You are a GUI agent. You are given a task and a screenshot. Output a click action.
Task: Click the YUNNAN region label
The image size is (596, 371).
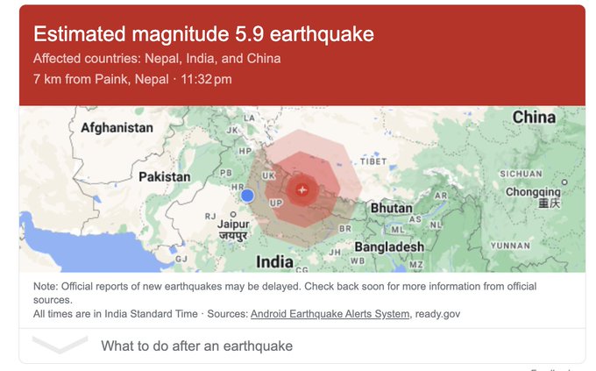[510, 246]
